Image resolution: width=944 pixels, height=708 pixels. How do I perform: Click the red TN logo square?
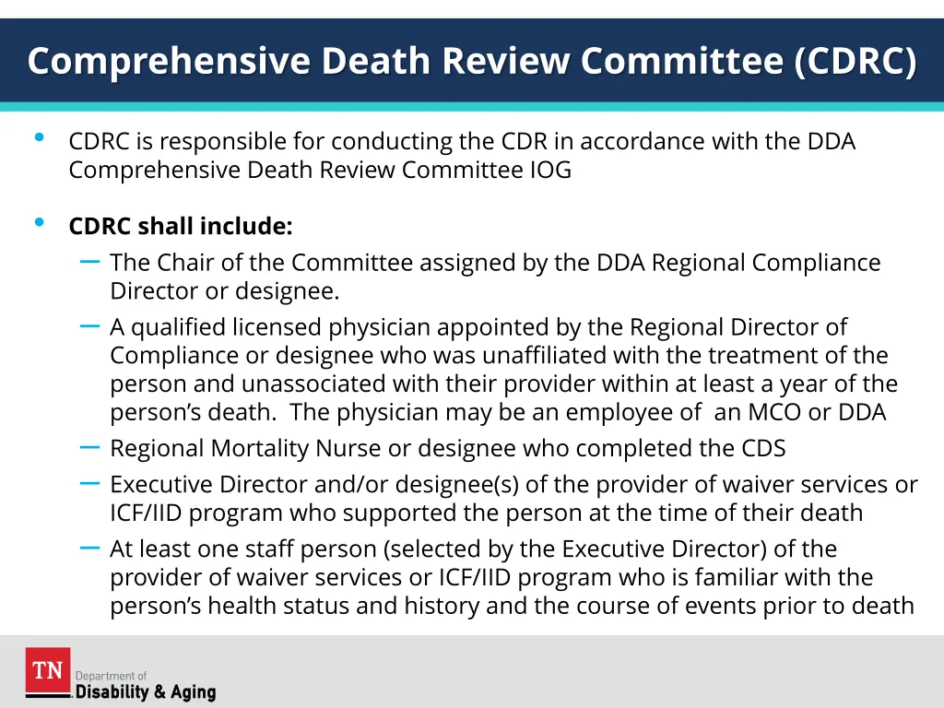click(x=48, y=670)
